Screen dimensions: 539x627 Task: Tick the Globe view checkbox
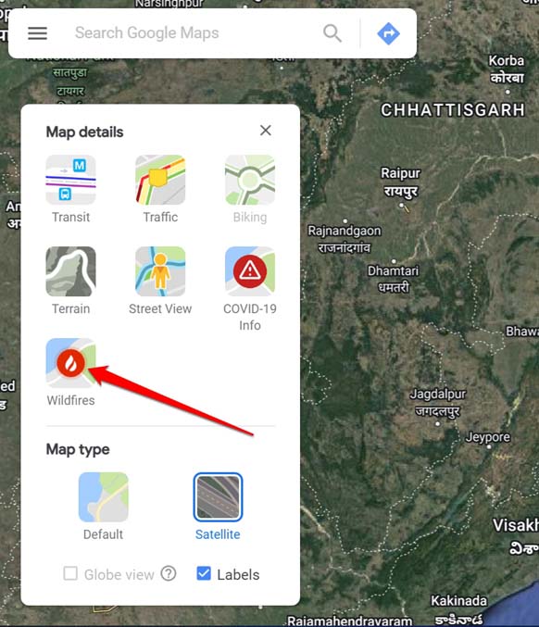[70, 573]
